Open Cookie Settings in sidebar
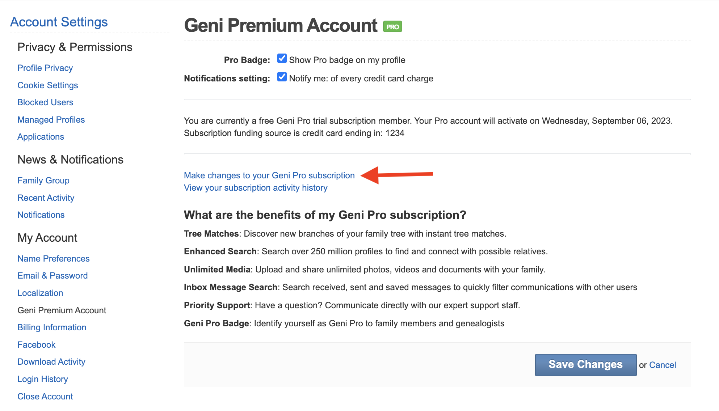719x411 pixels. [47, 85]
